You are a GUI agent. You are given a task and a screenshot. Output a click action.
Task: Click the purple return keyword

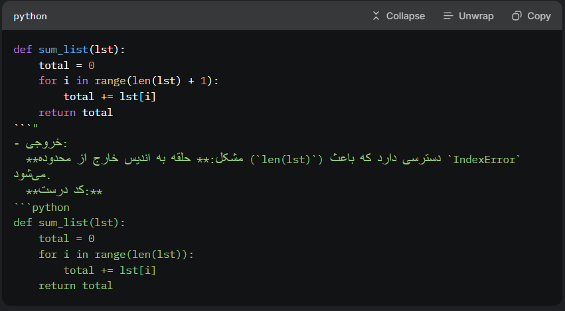57,112
